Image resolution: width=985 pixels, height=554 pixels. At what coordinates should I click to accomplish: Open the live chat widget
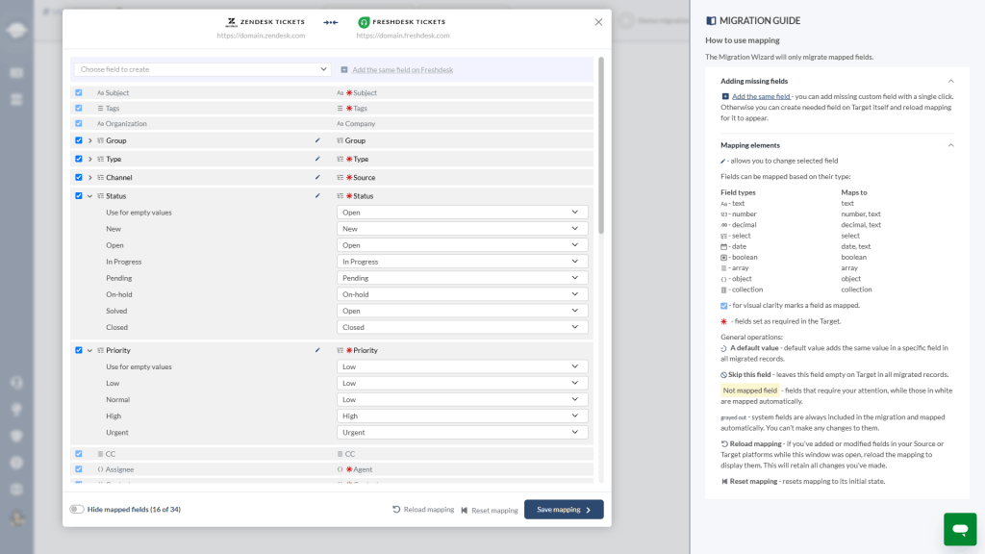pyautogui.click(x=960, y=529)
